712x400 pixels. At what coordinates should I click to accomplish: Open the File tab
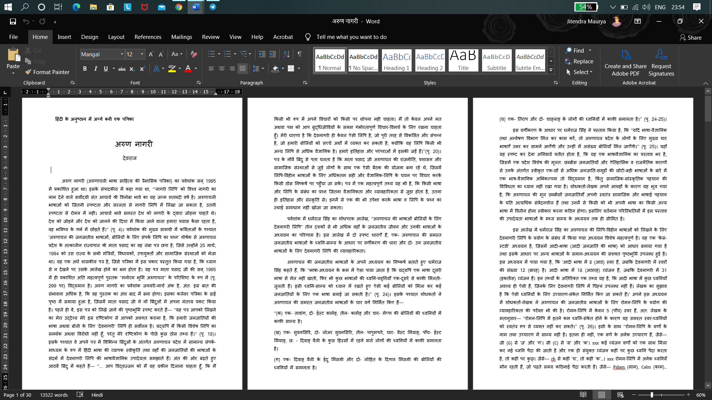tap(13, 37)
